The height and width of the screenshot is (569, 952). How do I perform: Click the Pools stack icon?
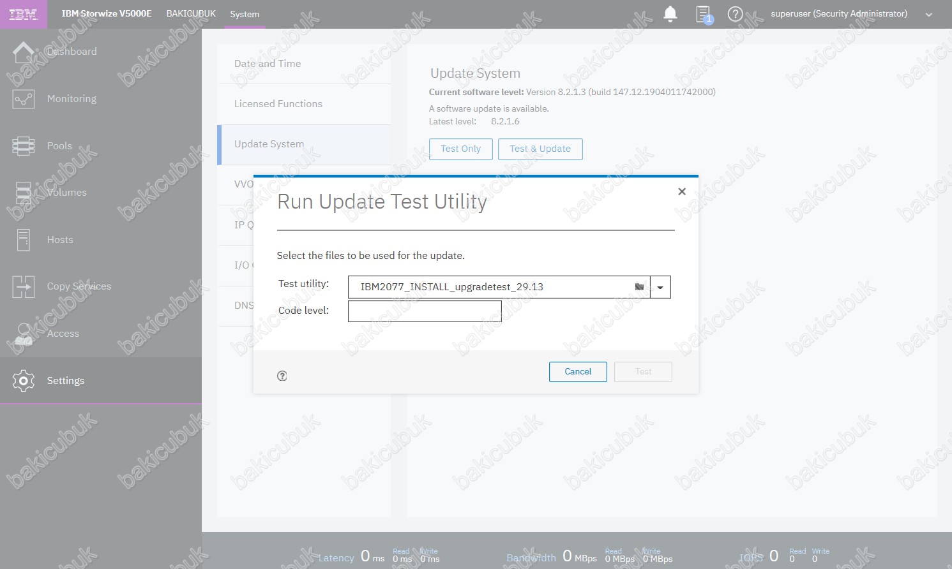24,146
